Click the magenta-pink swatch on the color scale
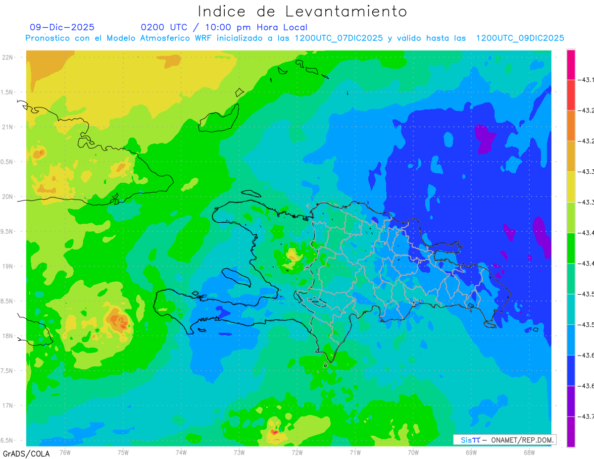 pos(571,64)
